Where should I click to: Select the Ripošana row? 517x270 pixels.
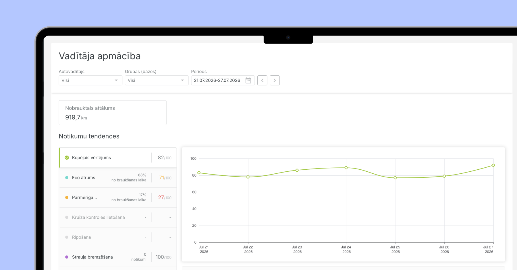tap(118, 237)
